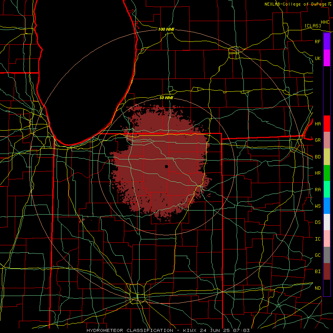Viewport: 333px width, 333px height.
Task: Click the '100 NMI' range ring label
Action: tap(166, 29)
